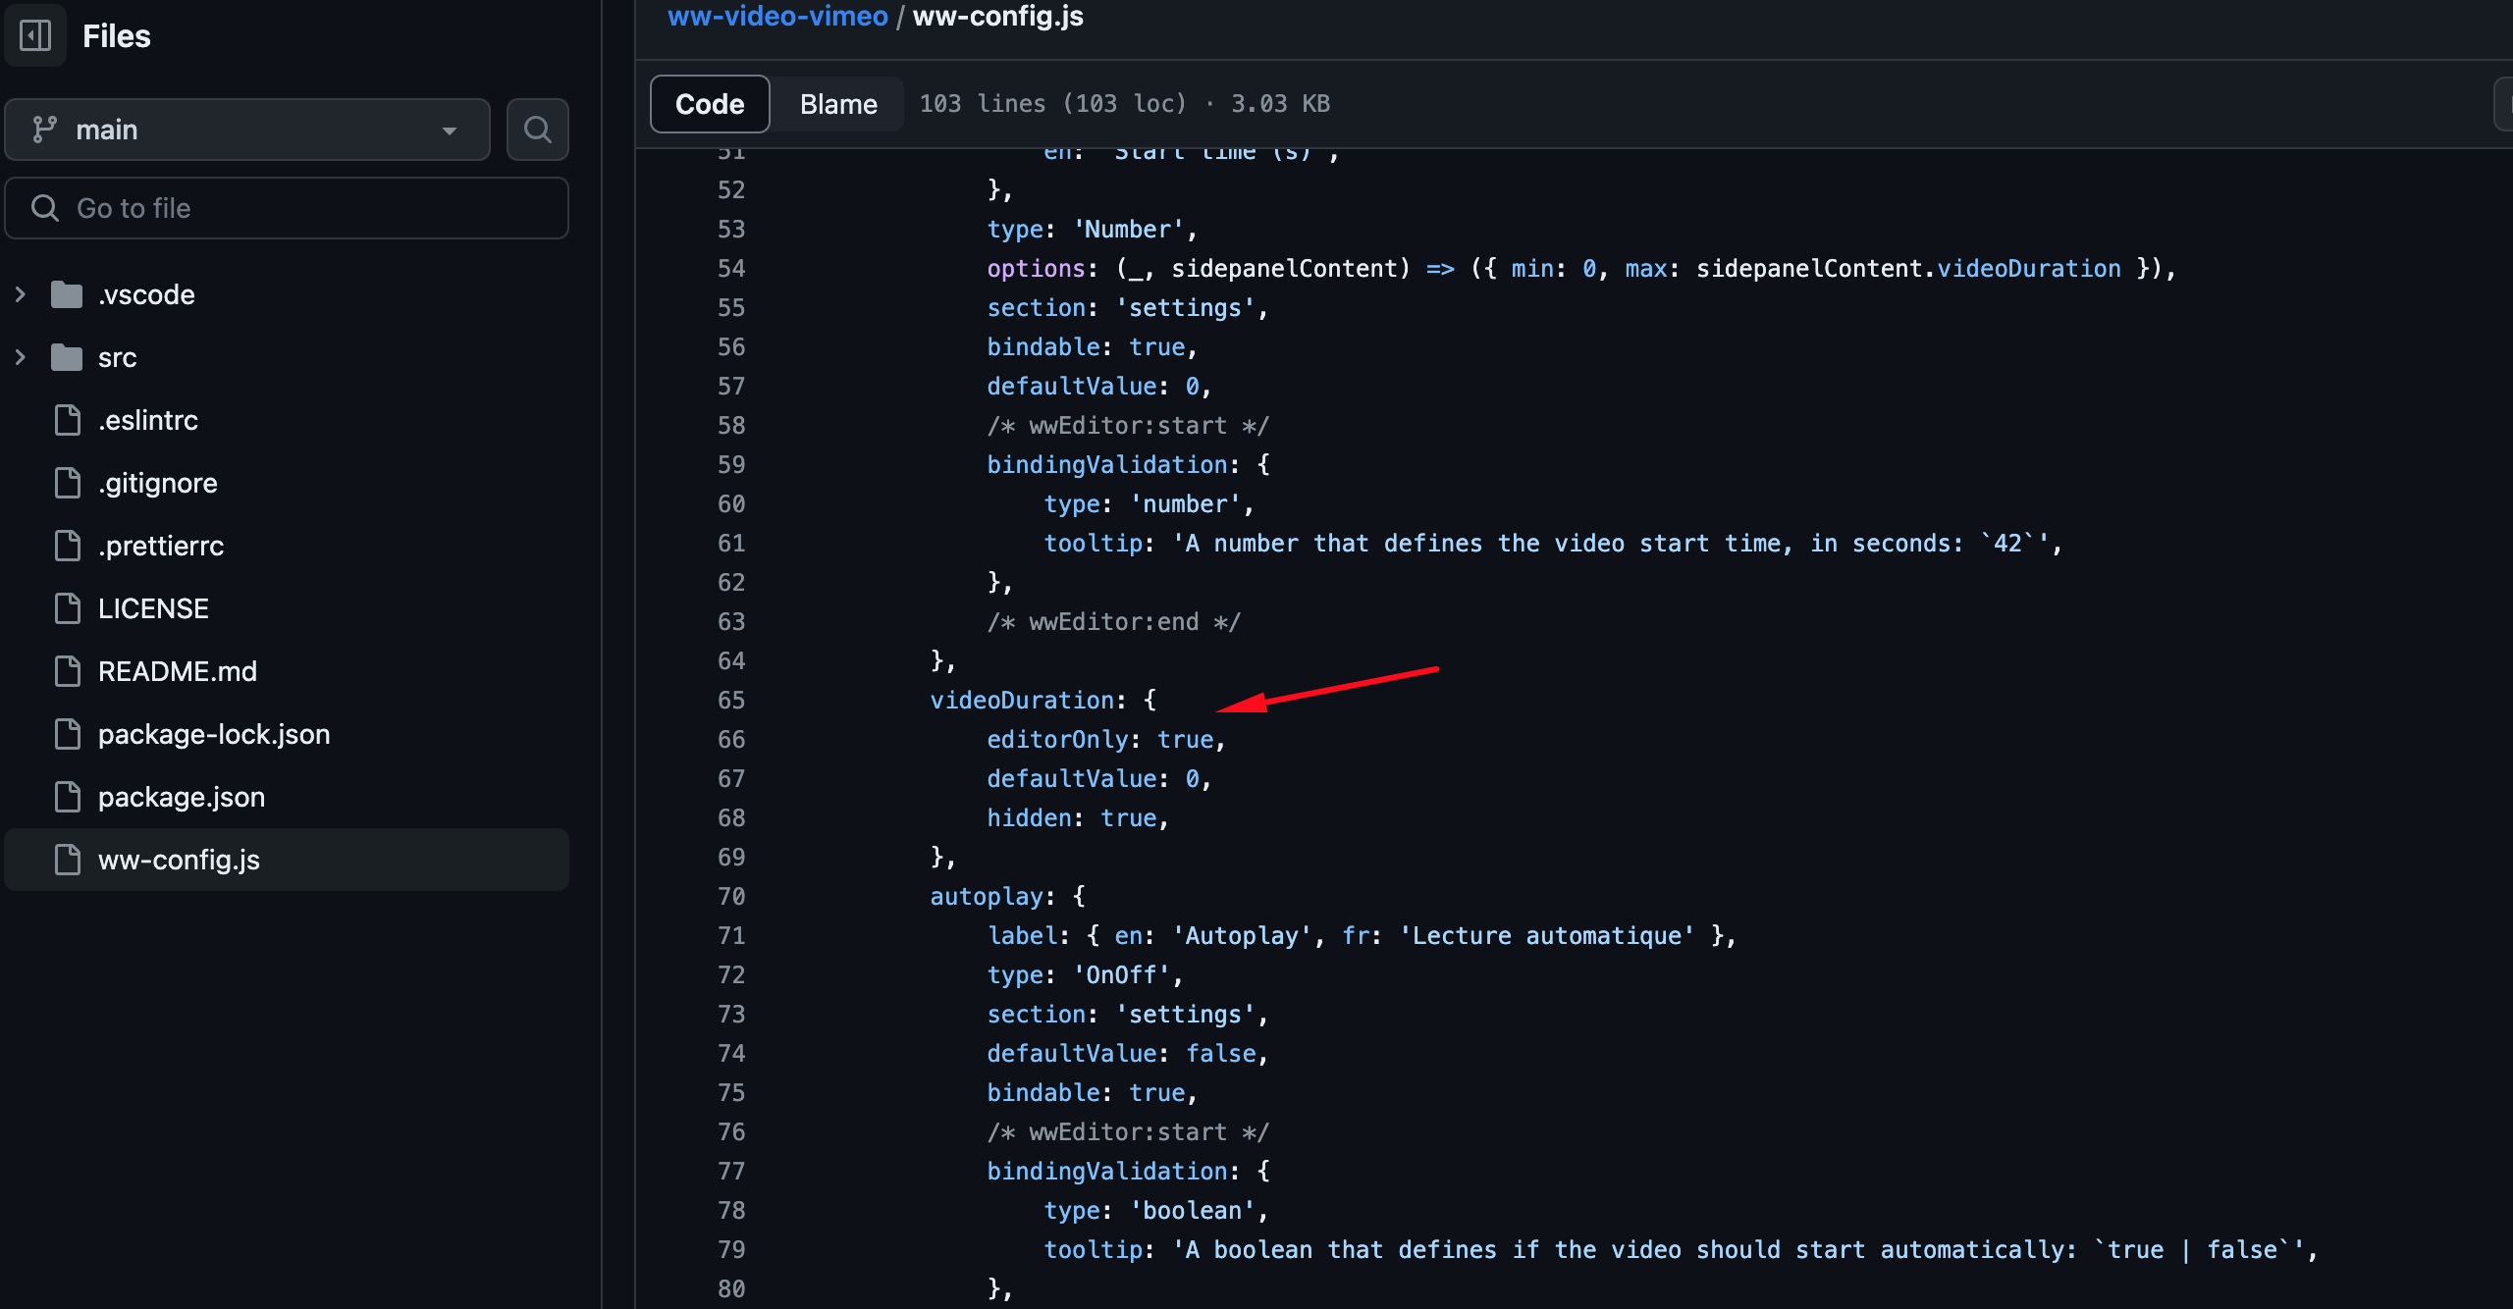Switch to the Blame tab

tap(838, 104)
